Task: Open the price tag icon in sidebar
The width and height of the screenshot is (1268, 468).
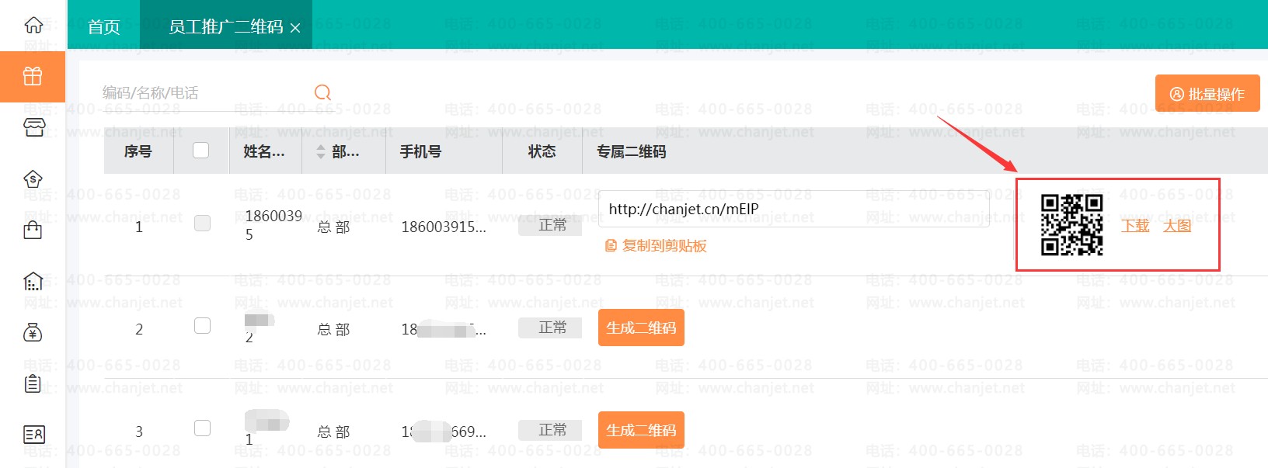Action: point(33,179)
